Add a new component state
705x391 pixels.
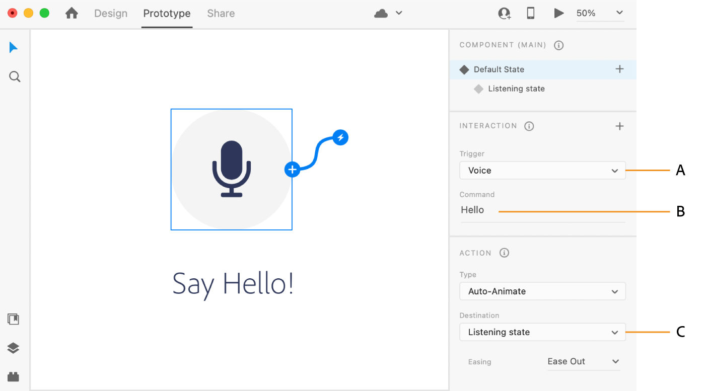[x=619, y=69]
